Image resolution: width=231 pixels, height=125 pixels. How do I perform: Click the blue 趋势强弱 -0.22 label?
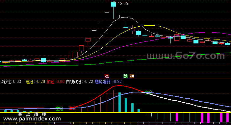point(108,82)
